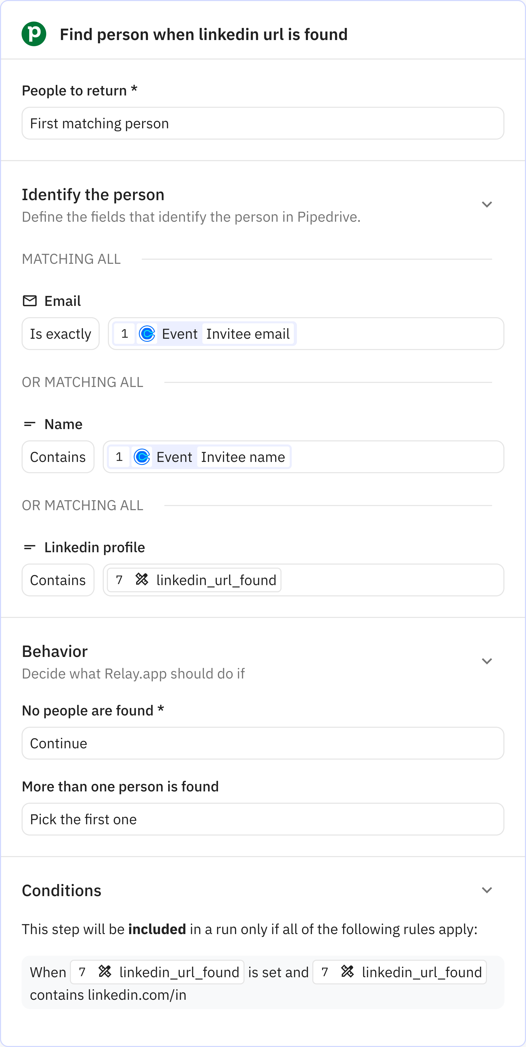Image resolution: width=526 pixels, height=1047 pixels.
Task: Click linkedin_url_found token after 'is set and'
Action: point(399,972)
